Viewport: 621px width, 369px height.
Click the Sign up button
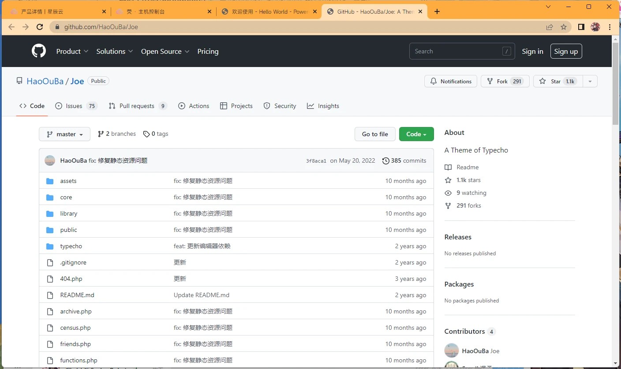click(x=566, y=51)
